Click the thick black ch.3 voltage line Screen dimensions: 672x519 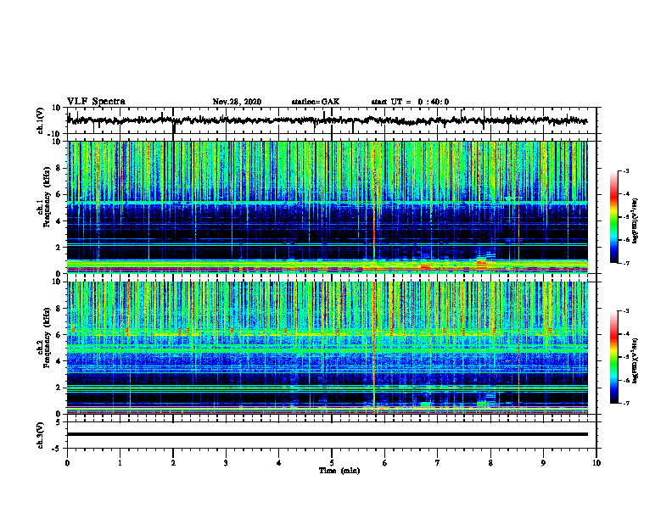coord(327,434)
